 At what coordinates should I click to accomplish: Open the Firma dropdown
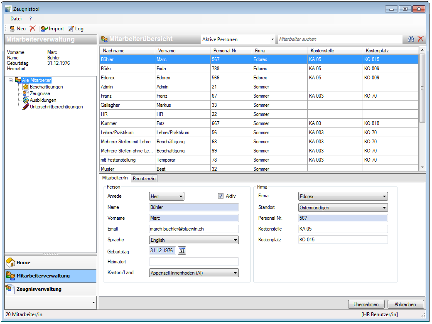pyautogui.click(x=343, y=196)
